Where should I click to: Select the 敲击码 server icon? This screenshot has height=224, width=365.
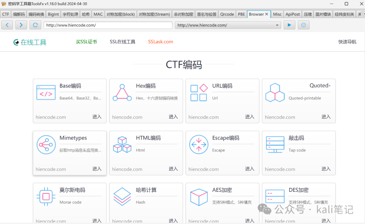pos(275,144)
